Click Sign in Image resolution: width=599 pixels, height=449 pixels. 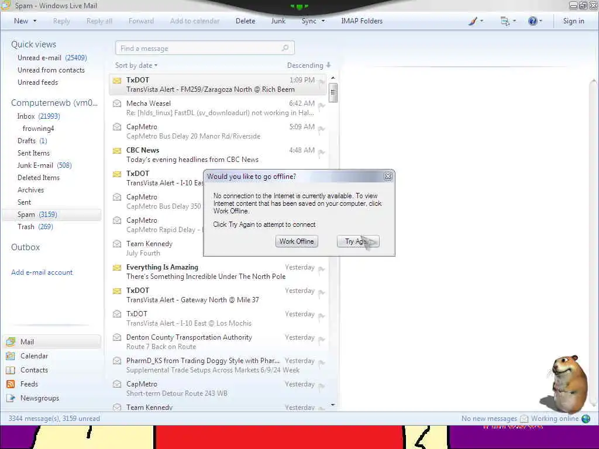click(573, 21)
